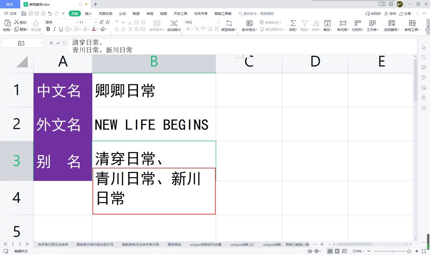Apply the red font color A button
This screenshot has width=430, height=255.
click(94, 29)
